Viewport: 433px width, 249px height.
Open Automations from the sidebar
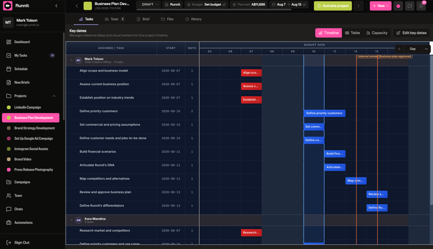click(x=24, y=223)
